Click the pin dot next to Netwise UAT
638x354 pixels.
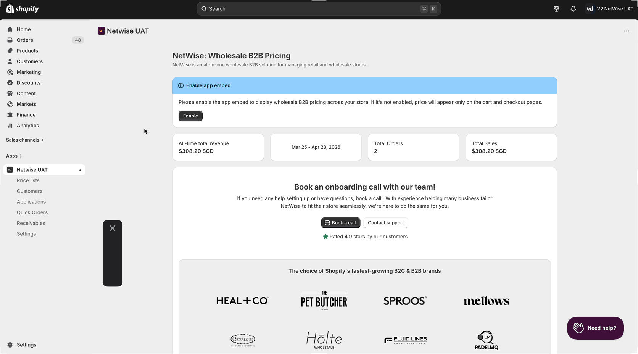80,170
